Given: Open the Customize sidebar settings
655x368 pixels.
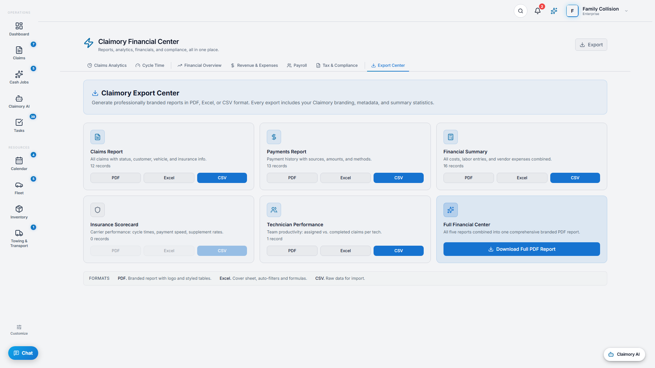Looking at the screenshot, I should click(x=19, y=330).
